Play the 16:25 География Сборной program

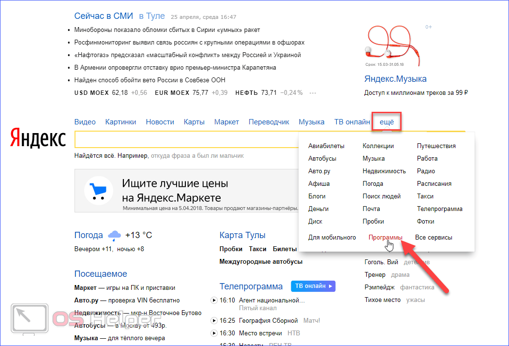(214, 321)
